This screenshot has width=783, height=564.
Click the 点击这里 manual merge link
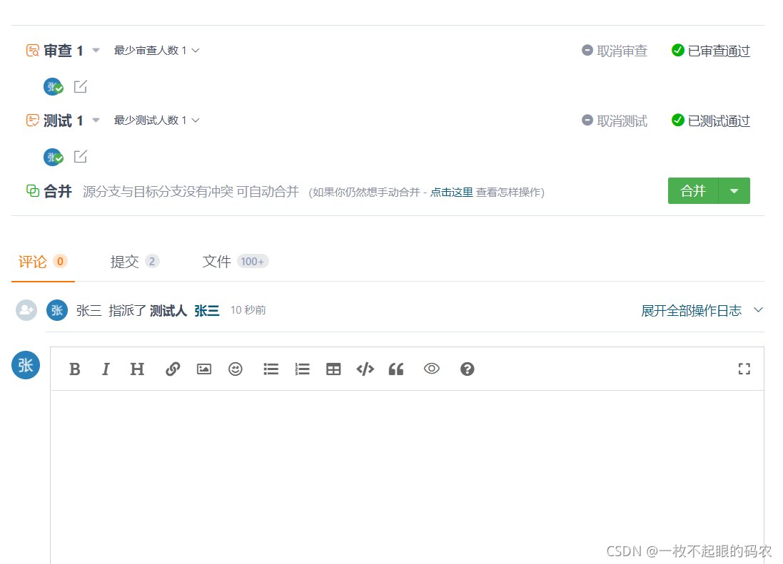coord(451,192)
